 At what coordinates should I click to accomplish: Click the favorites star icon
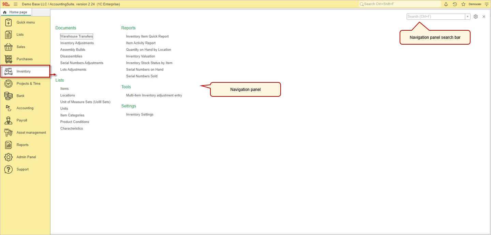(463, 4)
